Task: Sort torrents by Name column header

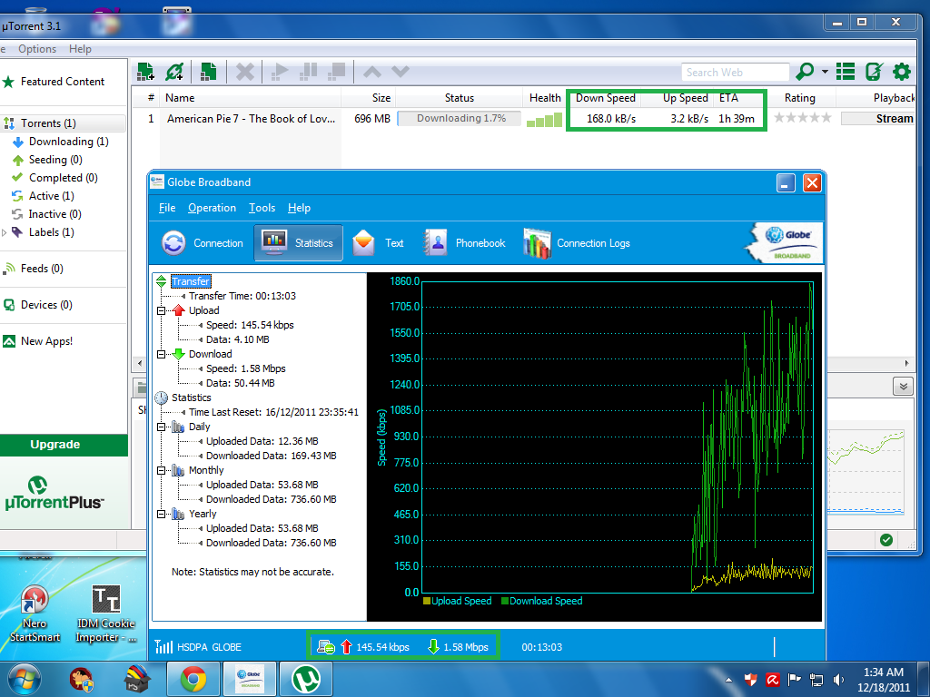Action: (x=251, y=98)
